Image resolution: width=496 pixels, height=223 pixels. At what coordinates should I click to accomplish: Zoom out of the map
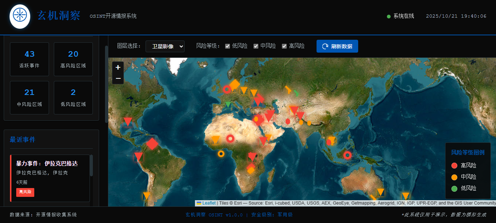(x=118, y=78)
